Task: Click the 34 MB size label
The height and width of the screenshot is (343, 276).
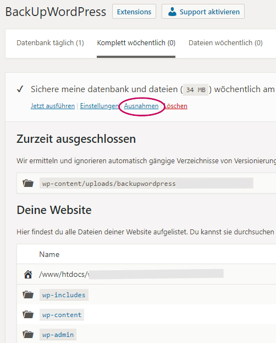Action: point(196,90)
